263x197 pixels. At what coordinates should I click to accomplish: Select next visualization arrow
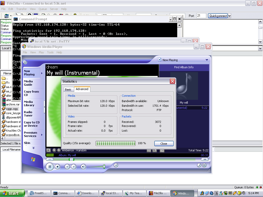click(59, 150)
